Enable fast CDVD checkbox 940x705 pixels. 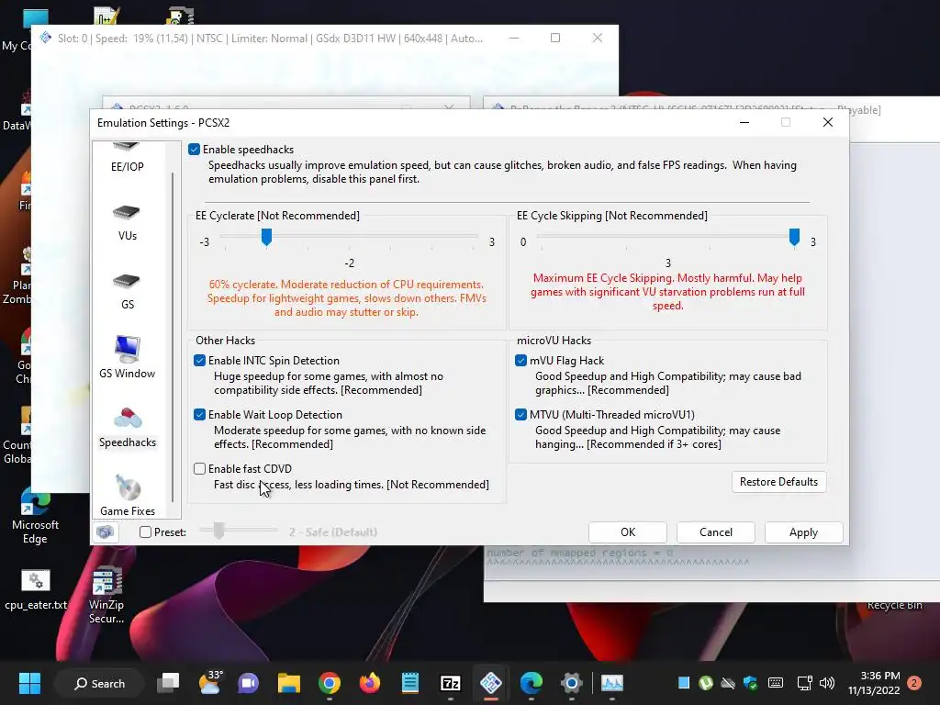[199, 469]
